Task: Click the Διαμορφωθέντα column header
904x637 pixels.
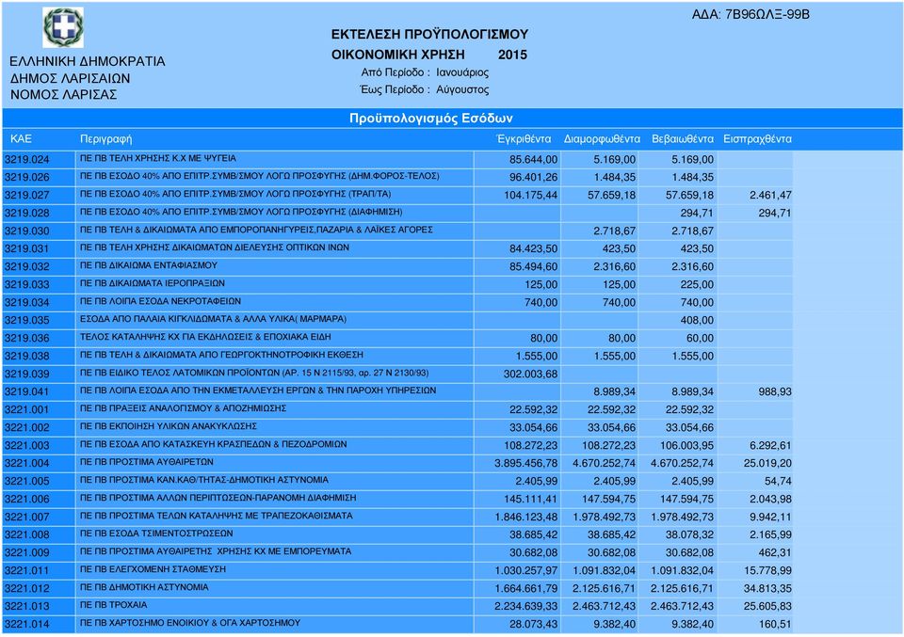Action: [x=602, y=139]
